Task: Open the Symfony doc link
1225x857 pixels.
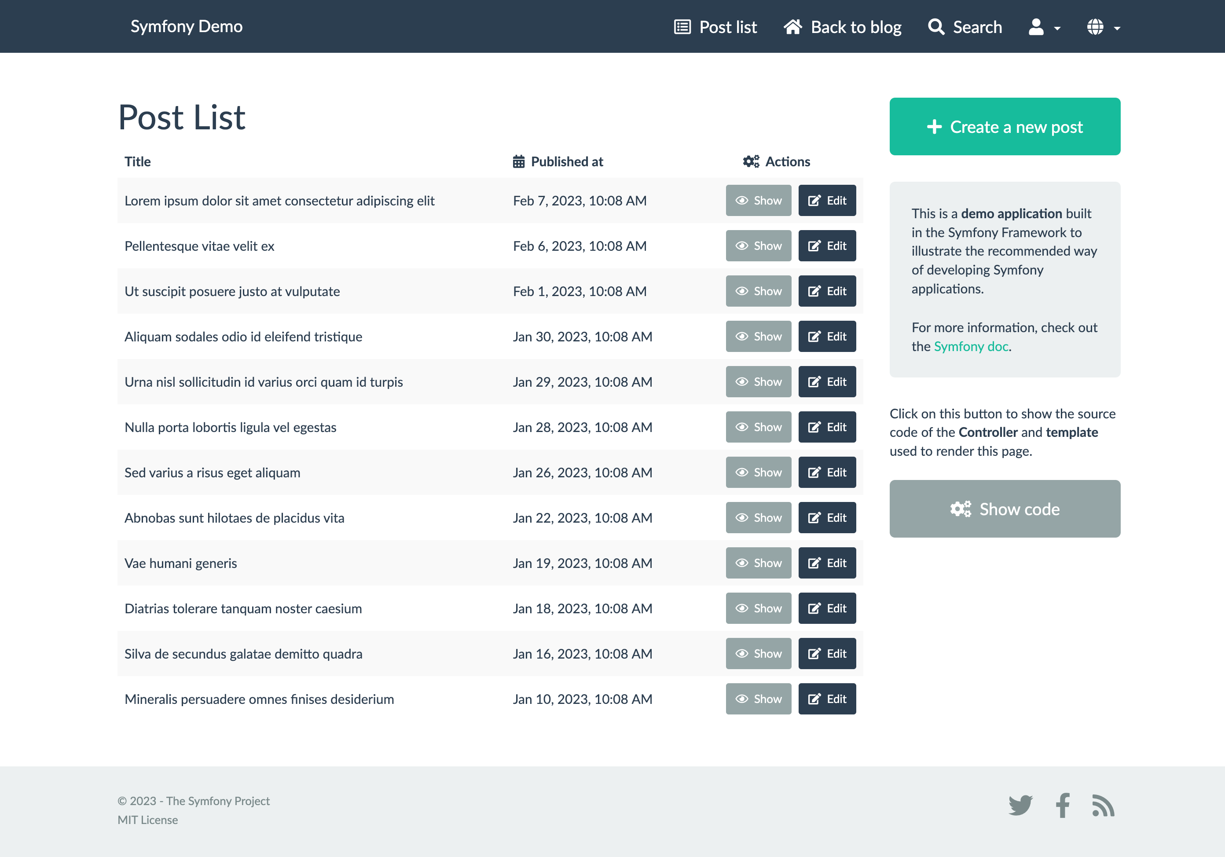Action: click(x=971, y=347)
